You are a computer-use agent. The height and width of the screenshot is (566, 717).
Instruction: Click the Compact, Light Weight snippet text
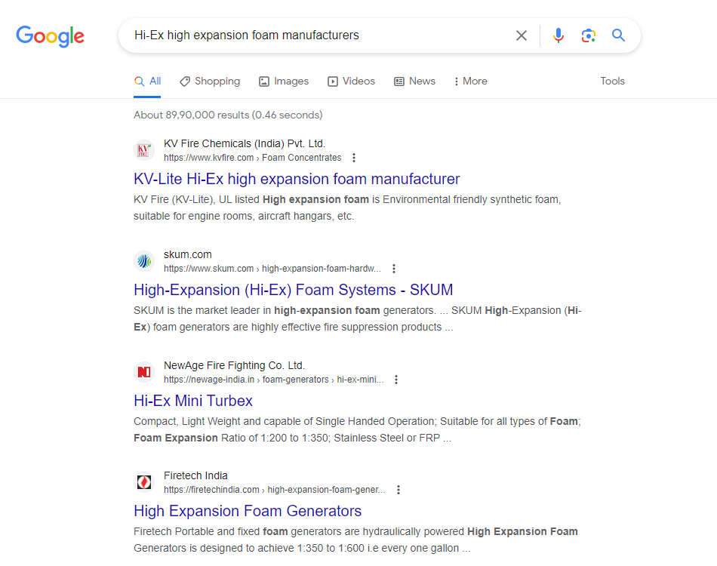357,429
